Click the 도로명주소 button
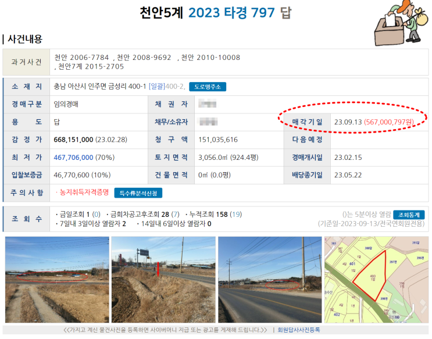432x339 pixels. coord(208,87)
